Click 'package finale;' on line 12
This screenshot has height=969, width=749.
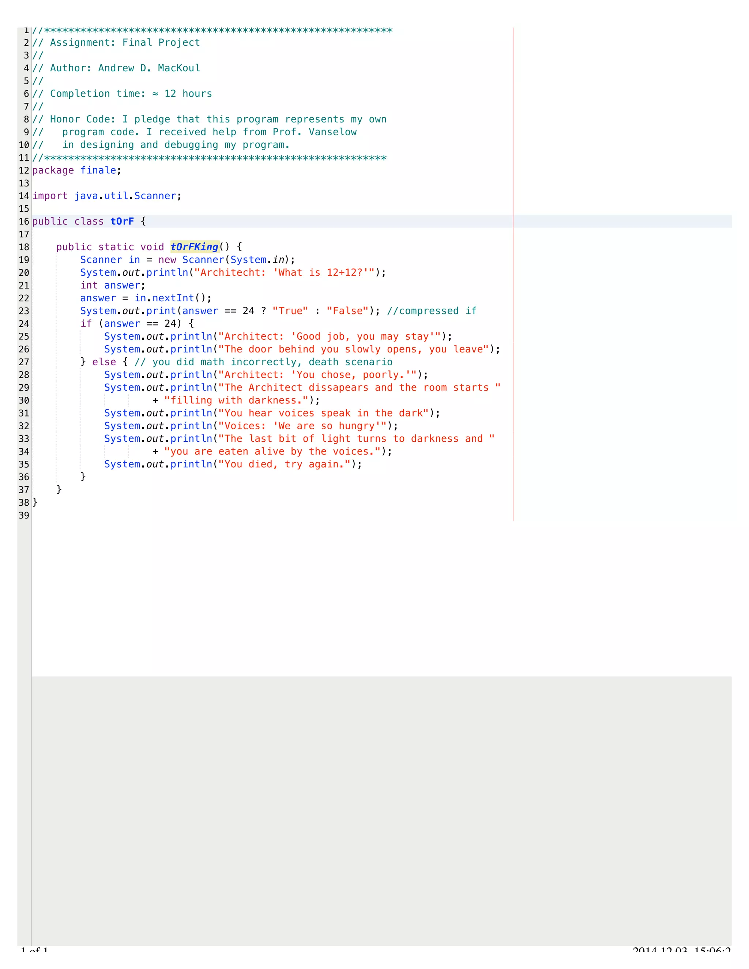(x=77, y=170)
